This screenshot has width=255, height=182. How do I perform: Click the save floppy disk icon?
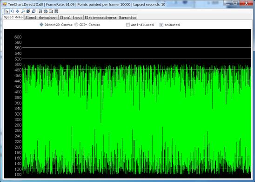[x=56, y=11]
